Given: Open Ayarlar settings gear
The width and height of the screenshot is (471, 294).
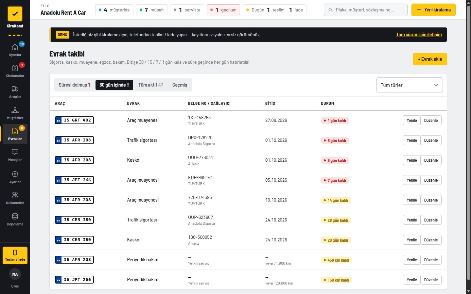Looking at the screenshot, I should point(15,177).
